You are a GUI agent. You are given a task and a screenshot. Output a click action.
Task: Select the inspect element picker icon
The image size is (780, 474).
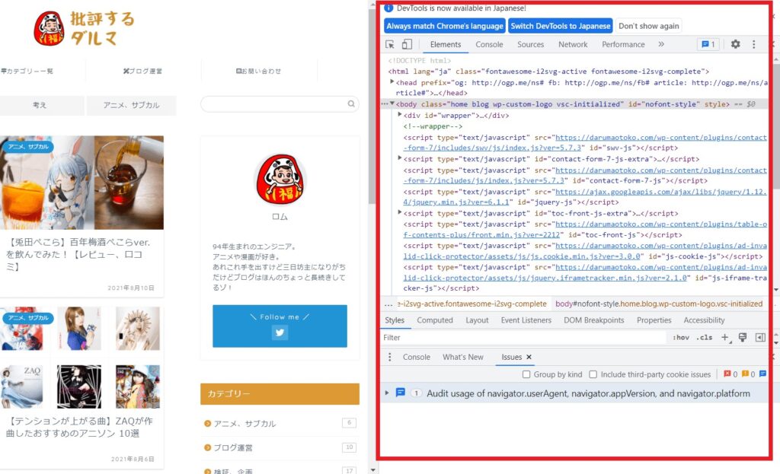(x=390, y=44)
